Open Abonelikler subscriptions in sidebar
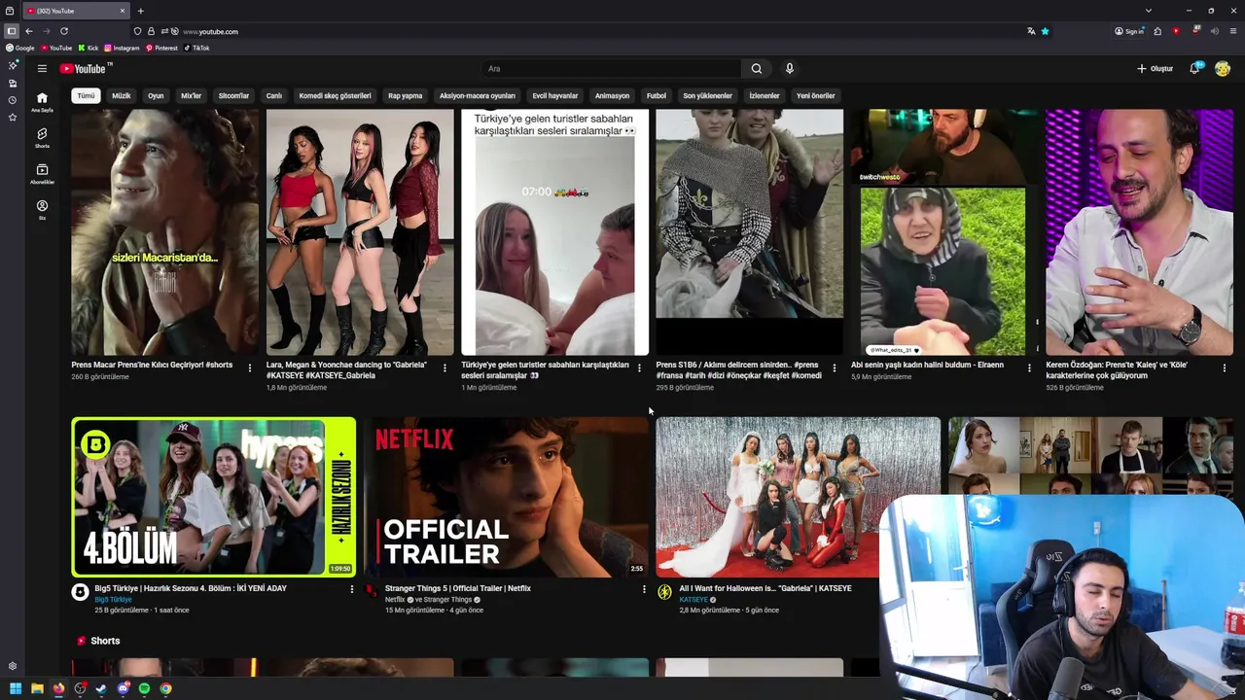Image resolution: width=1245 pixels, height=700 pixels. (42, 173)
